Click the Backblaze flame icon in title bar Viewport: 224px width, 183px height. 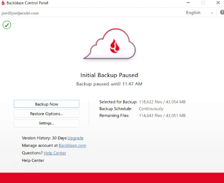click(x=3, y=3)
